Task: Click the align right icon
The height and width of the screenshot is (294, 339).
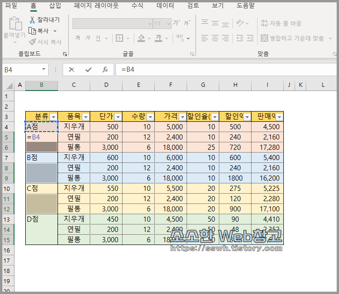Action: (x=225, y=38)
